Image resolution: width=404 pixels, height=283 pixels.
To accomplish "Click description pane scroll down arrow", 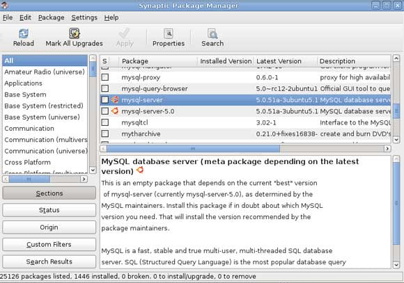I will (x=396, y=265).
